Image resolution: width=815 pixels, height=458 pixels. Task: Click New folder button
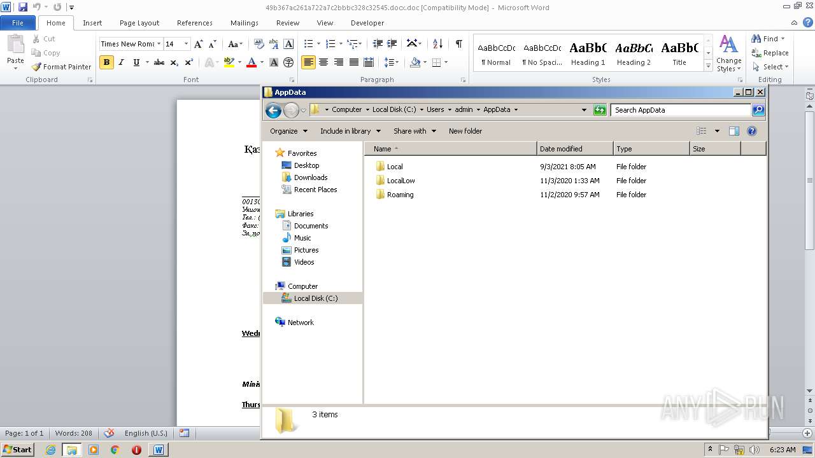point(465,131)
